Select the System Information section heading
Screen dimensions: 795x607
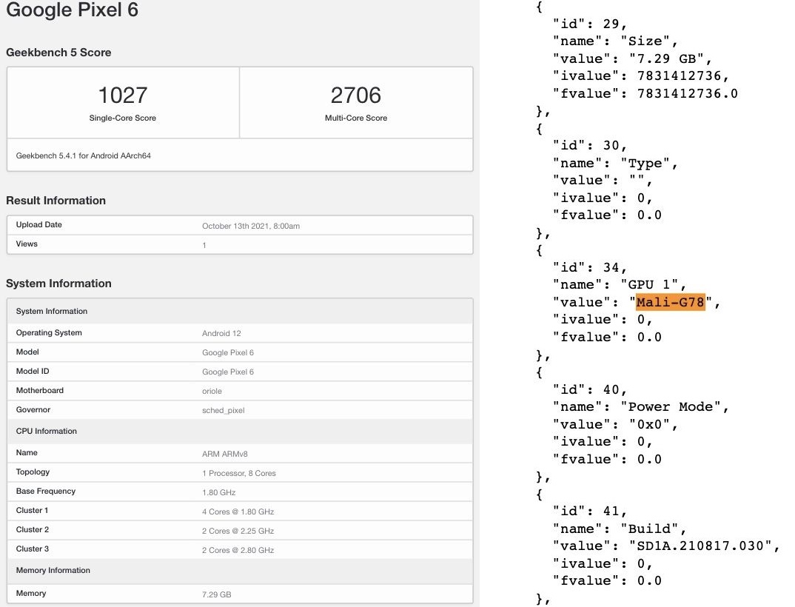tap(58, 284)
